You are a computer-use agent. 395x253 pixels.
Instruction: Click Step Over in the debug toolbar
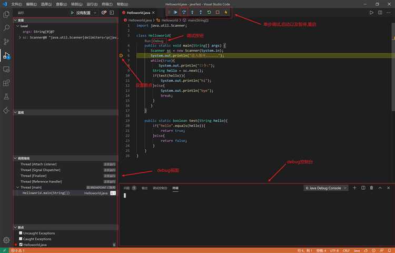click(x=184, y=12)
